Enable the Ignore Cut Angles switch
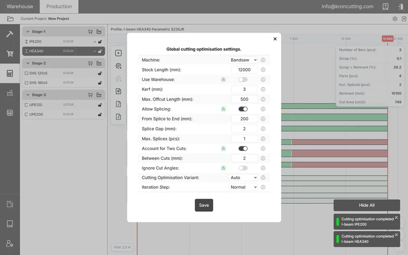This screenshot has height=255, width=408. point(243,168)
